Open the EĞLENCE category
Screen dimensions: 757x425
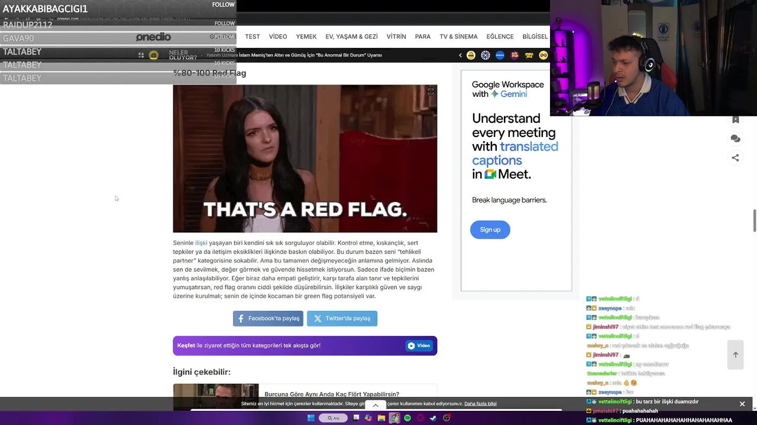[500, 37]
